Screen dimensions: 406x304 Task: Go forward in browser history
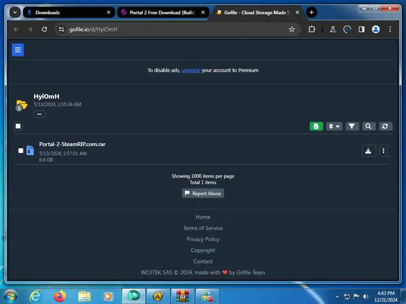pos(30,29)
